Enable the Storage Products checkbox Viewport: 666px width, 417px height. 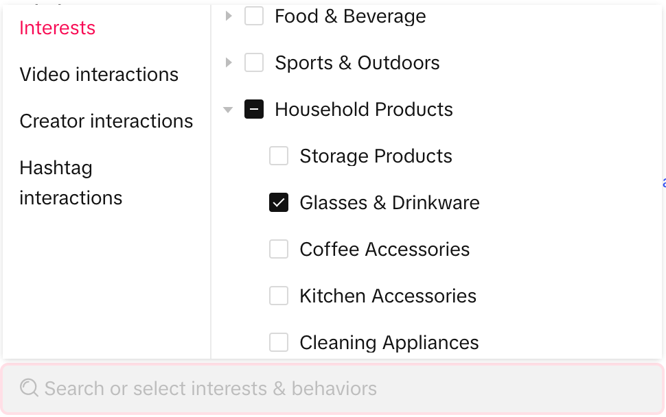pos(279,156)
